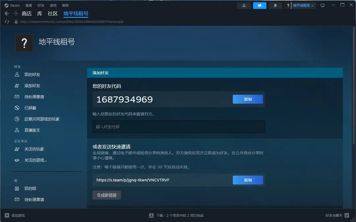Click 添加游戏 label at bottom left
Viewport: 356px width, 222px height.
click(x=18, y=215)
